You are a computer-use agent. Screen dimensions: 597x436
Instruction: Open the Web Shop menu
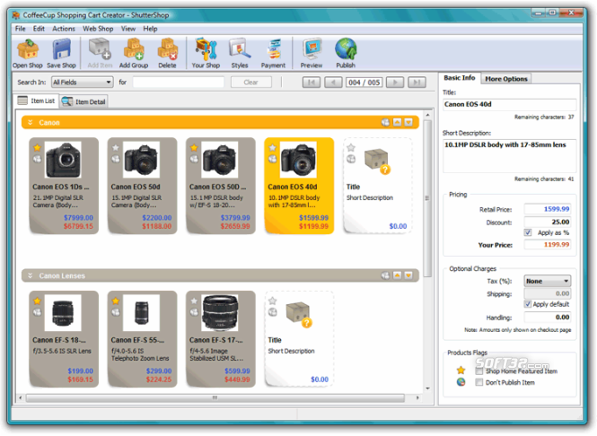[98, 29]
